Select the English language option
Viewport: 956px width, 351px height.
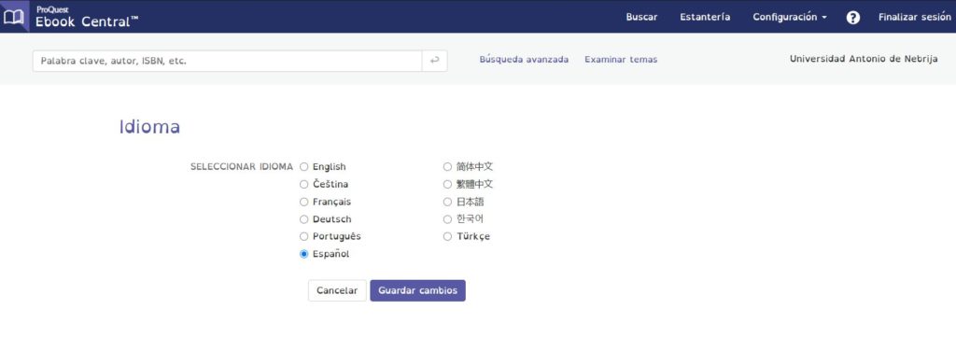coord(303,167)
